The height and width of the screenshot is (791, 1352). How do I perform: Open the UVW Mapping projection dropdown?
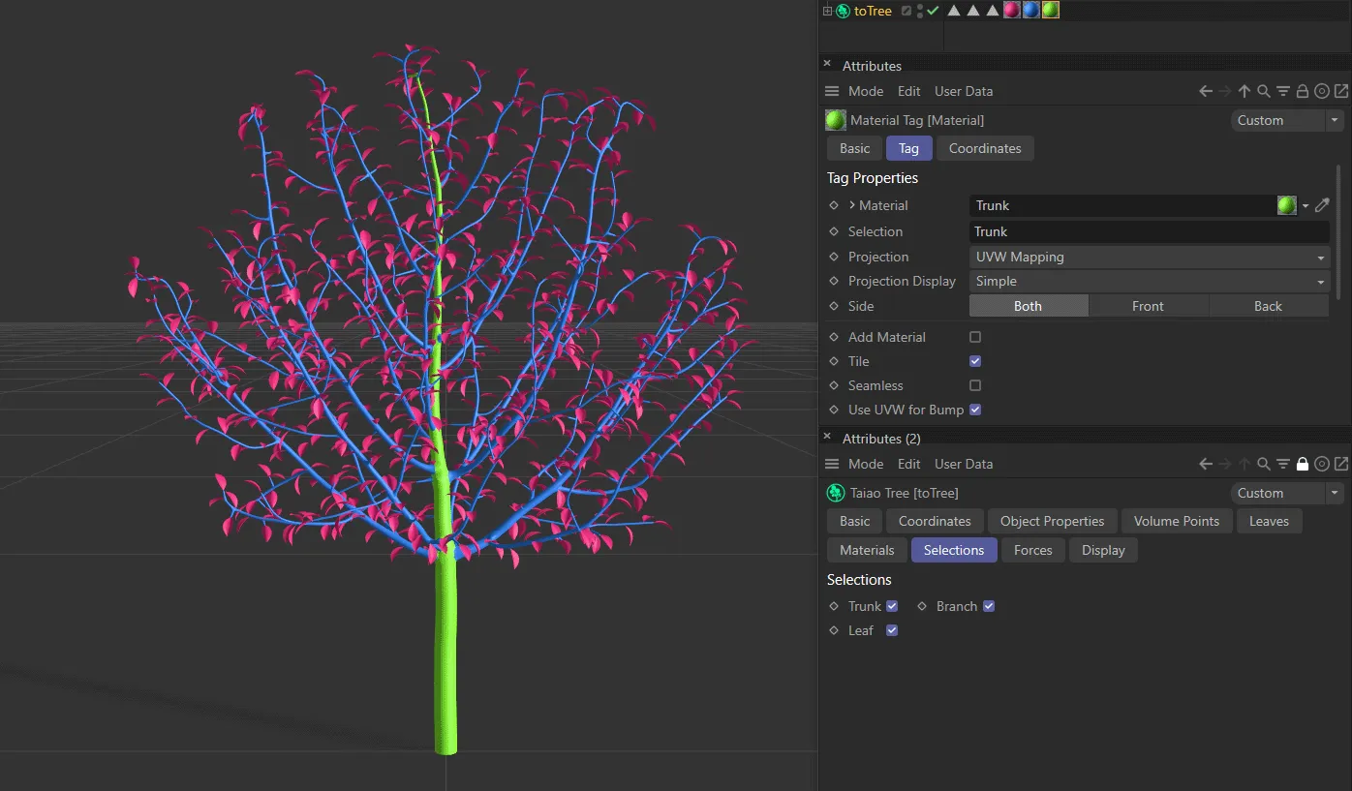pos(1148,257)
